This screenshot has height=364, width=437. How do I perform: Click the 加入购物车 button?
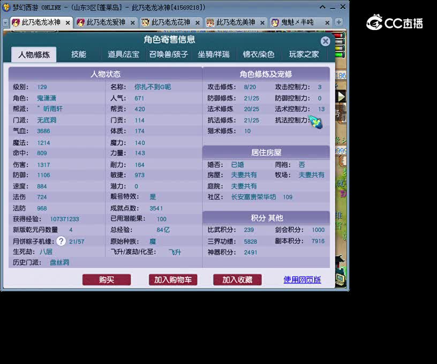click(x=172, y=280)
